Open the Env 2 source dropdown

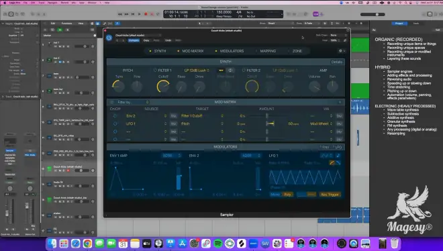(x=146, y=116)
